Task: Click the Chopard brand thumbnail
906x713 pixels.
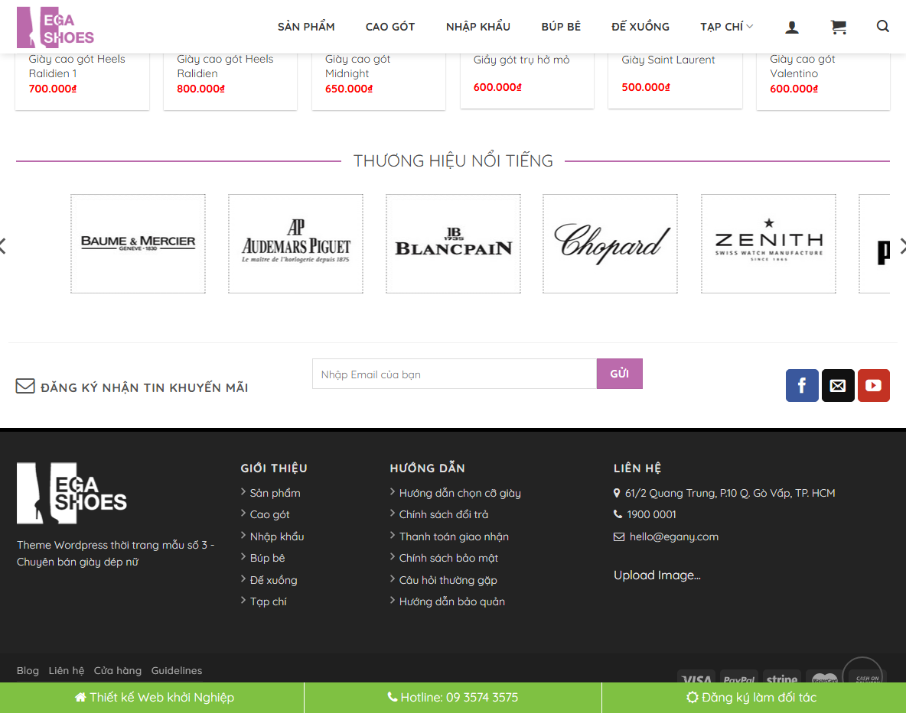Action: point(610,243)
